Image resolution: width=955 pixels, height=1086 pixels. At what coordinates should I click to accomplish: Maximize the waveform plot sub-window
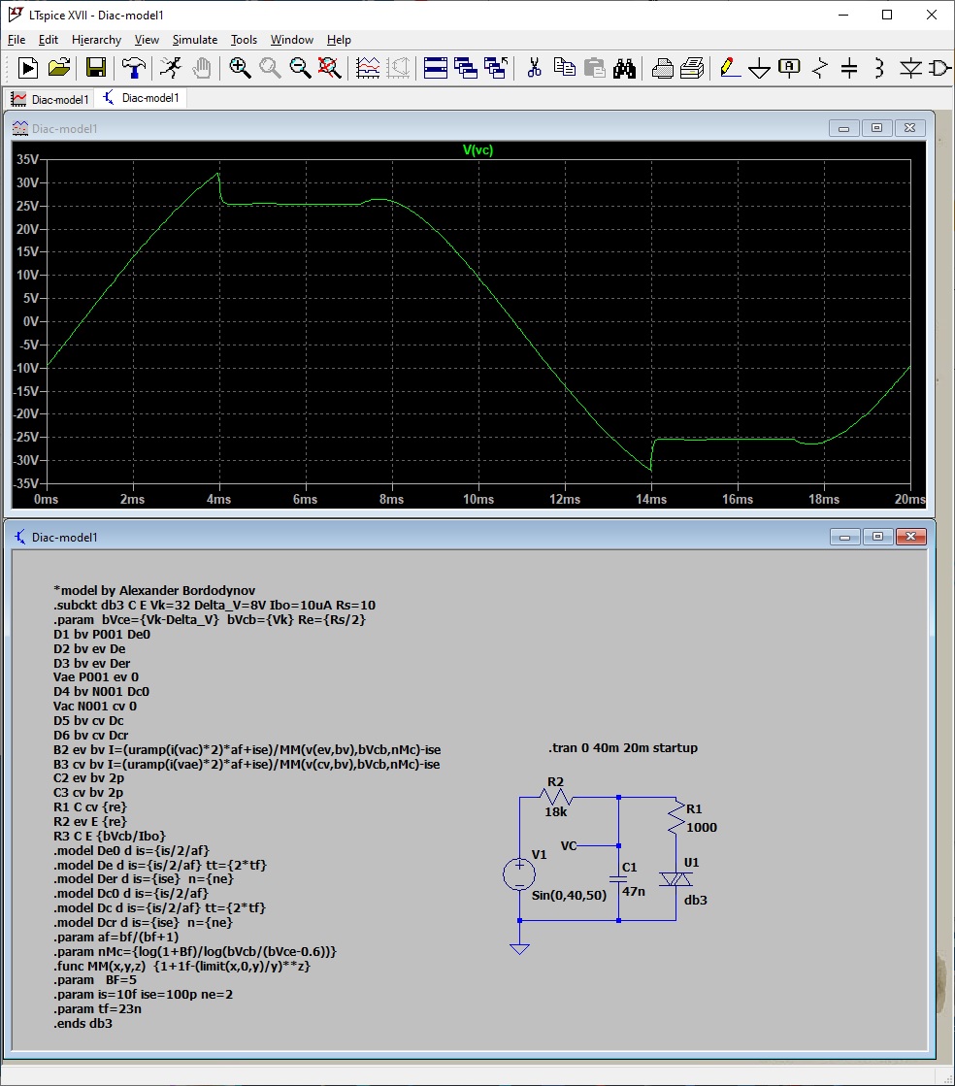[876, 128]
